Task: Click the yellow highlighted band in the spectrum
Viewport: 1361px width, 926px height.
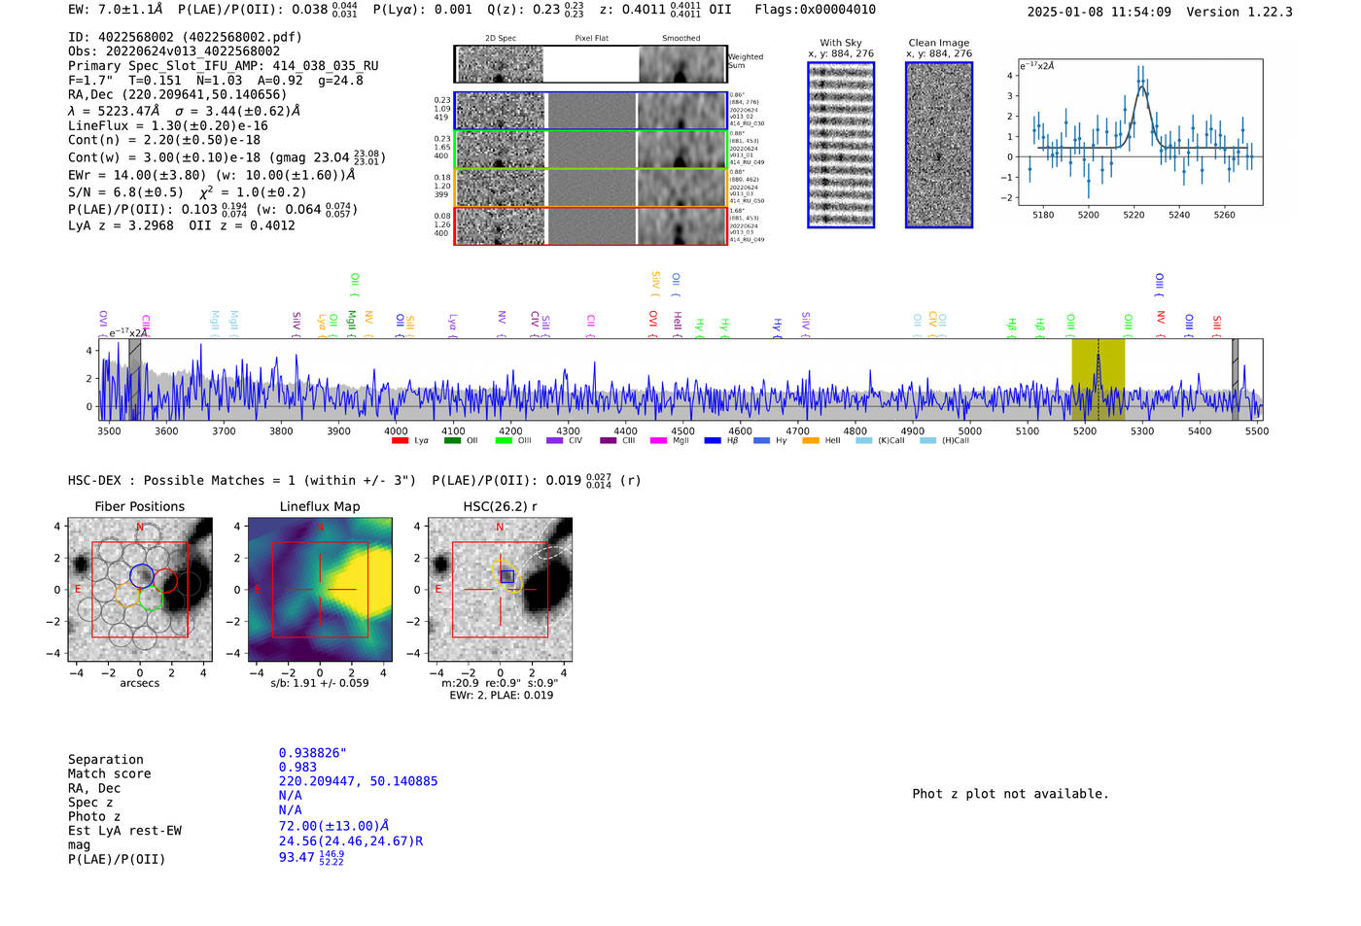Action: coord(1098,380)
